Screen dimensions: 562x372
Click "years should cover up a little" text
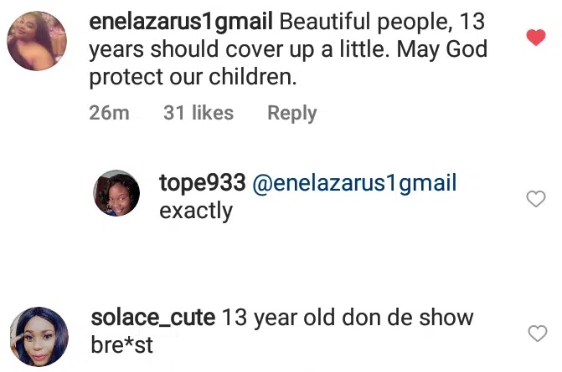pyautogui.click(x=238, y=48)
